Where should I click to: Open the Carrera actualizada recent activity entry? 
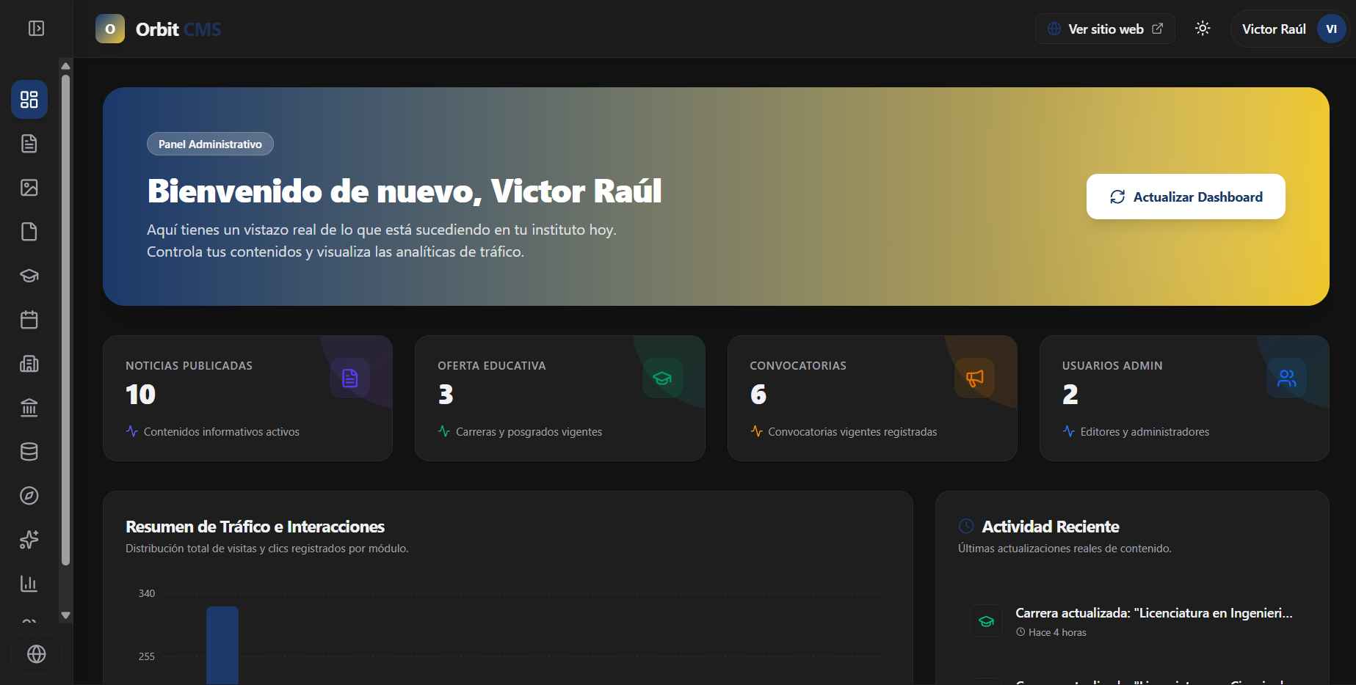[x=1132, y=621]
